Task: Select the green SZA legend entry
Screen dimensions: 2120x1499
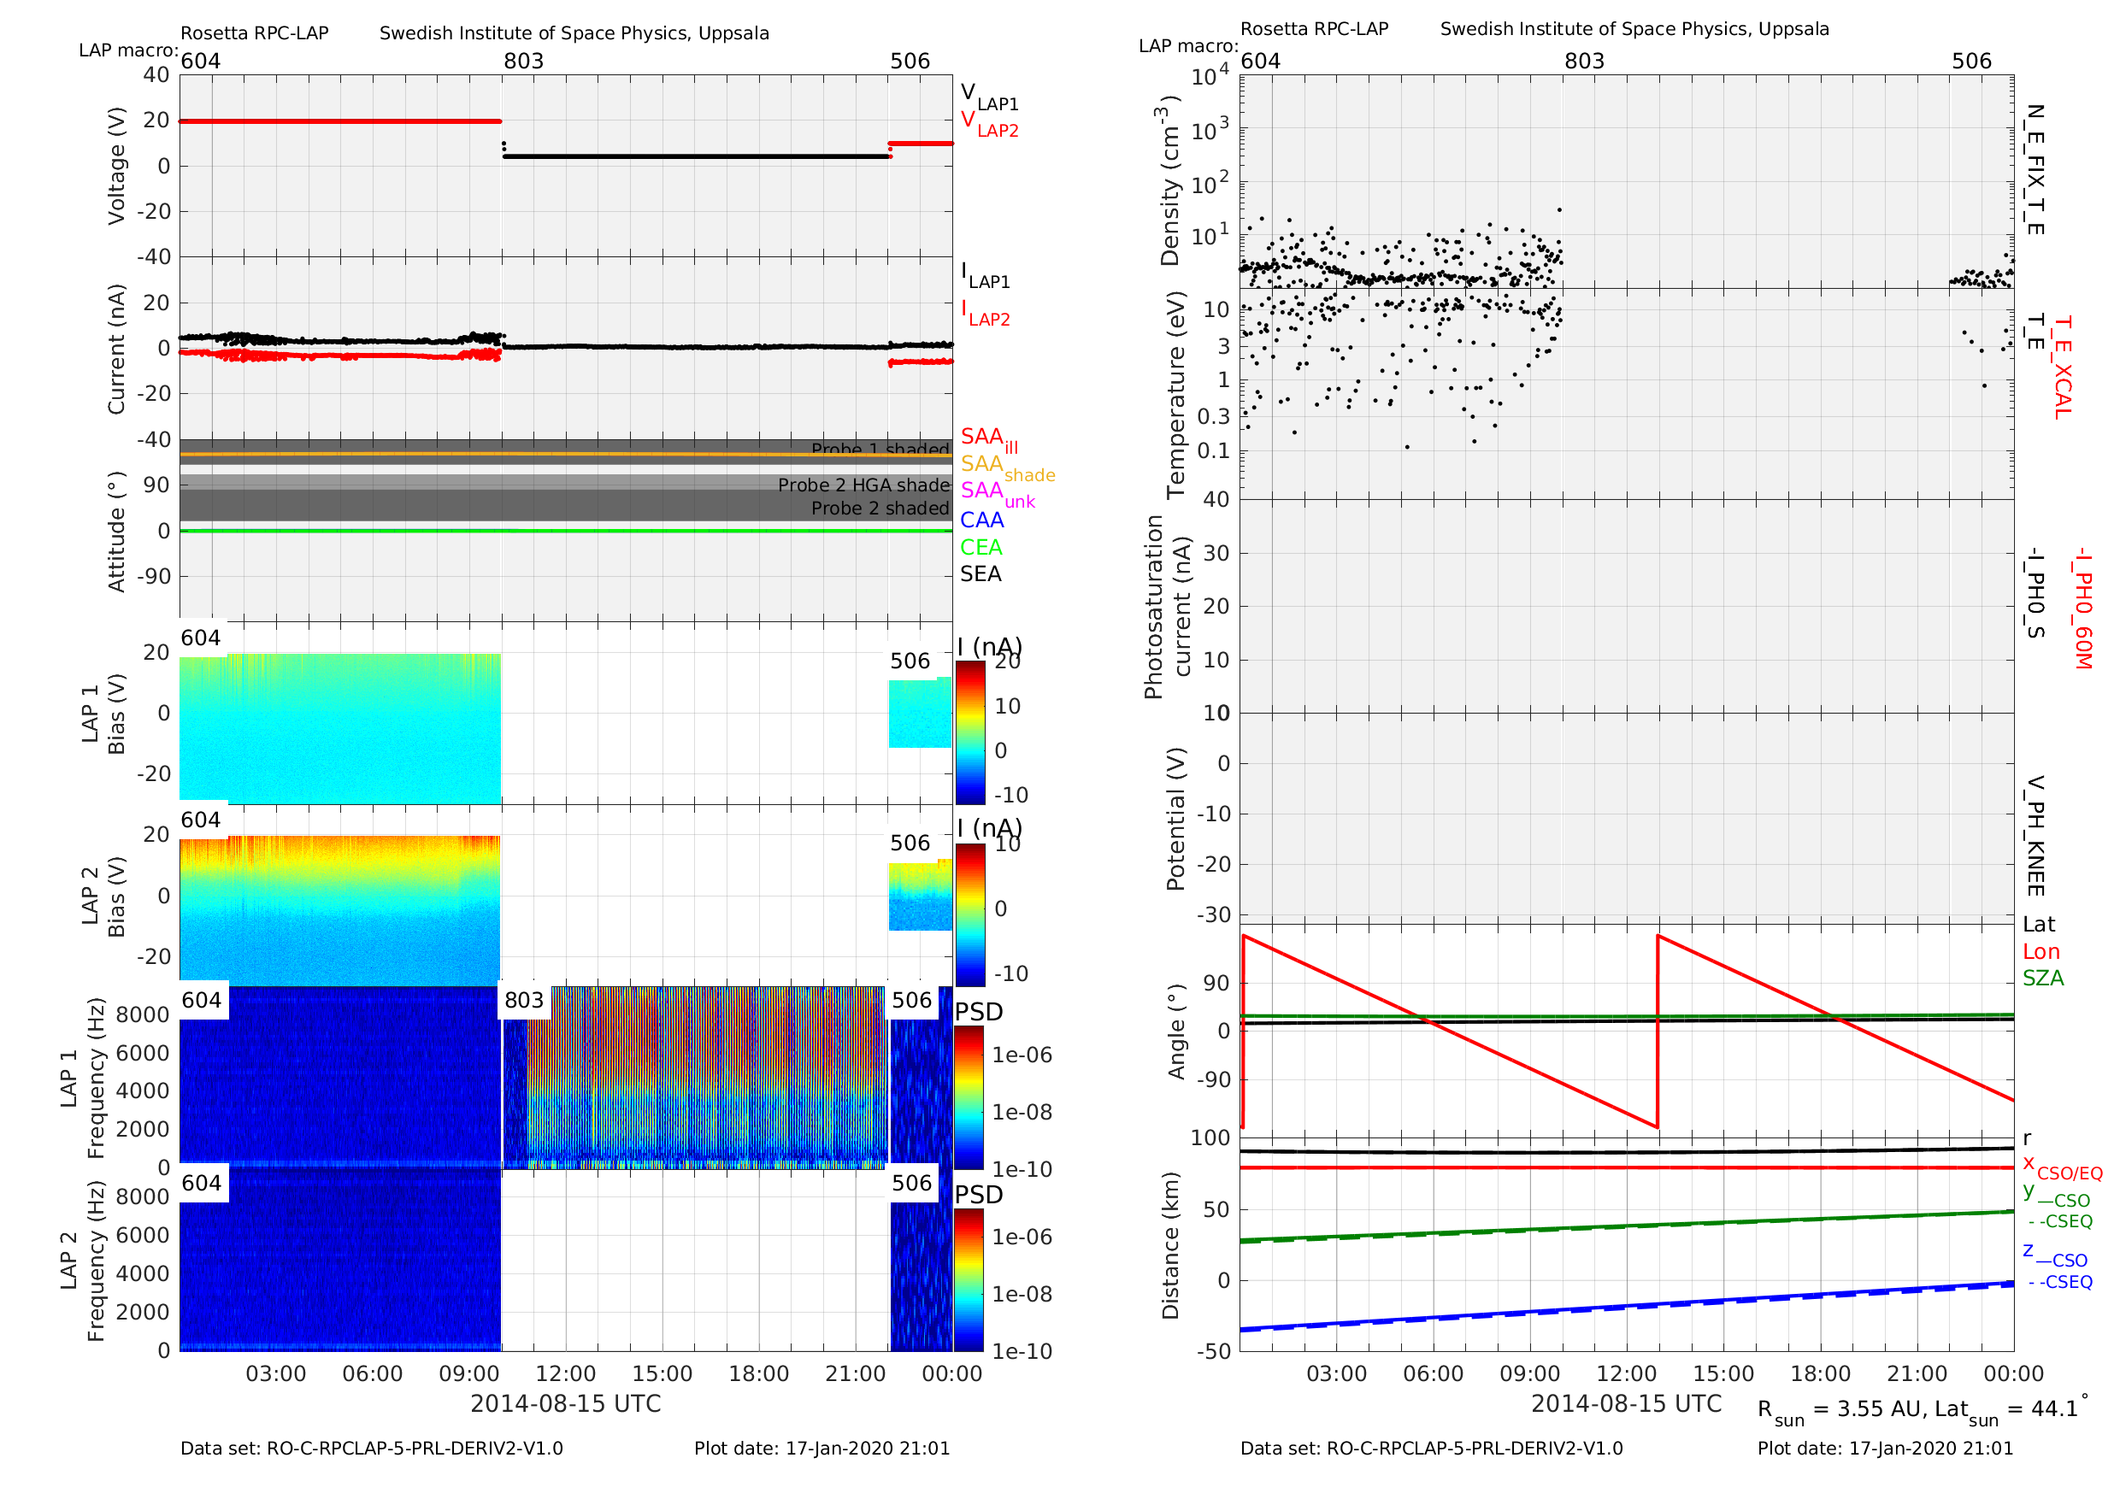Action: [2043, 979]
